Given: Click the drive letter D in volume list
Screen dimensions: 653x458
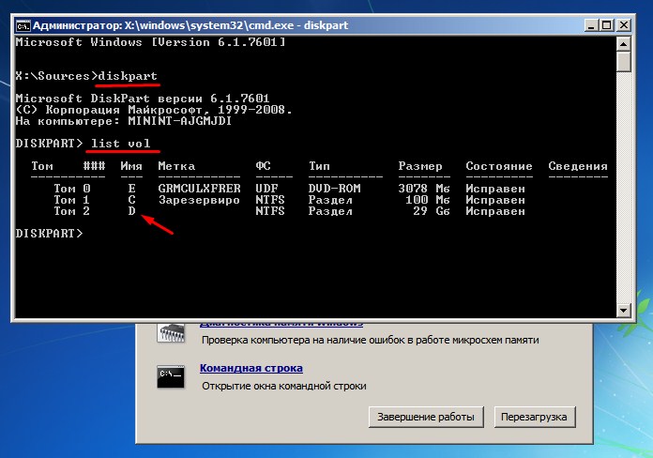Looking at the screenshot, I should [131, 211].
